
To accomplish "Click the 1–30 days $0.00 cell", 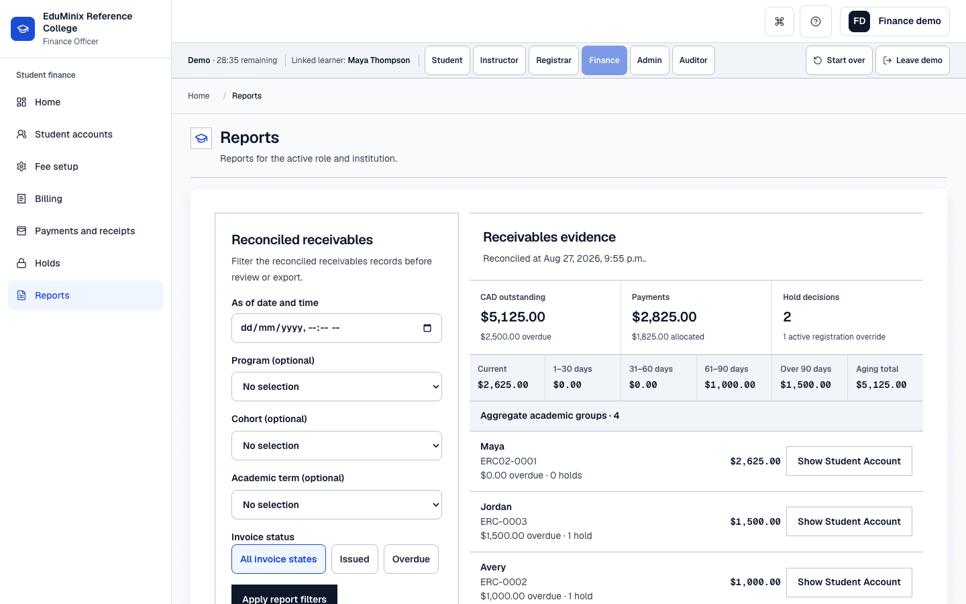I will (583, 378).
